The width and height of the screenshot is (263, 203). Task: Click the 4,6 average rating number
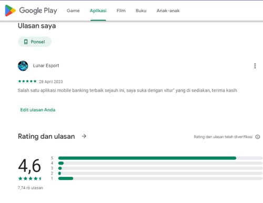(x=29, y=166)
